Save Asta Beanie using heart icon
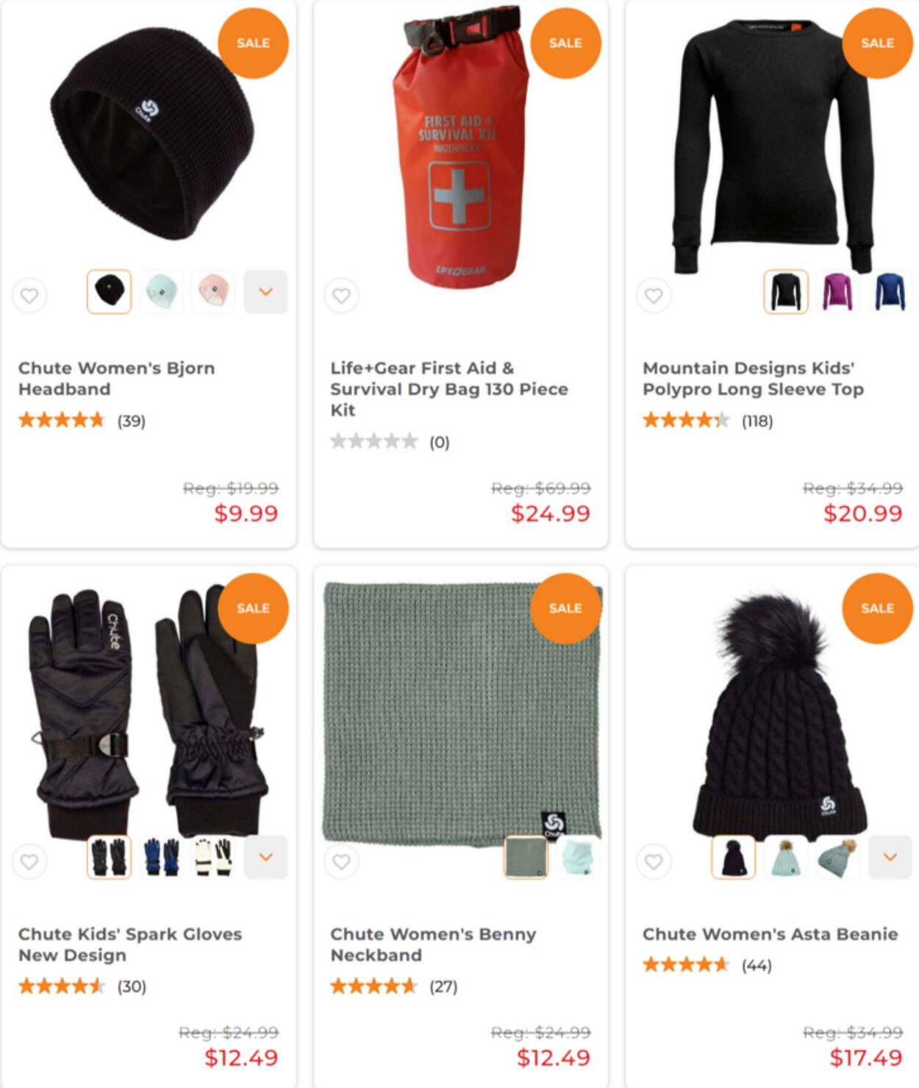919x1088 pixels. coord(654,861)
